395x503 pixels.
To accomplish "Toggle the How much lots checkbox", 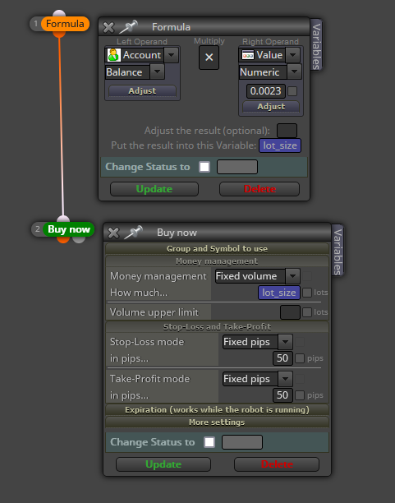I will [307, 293].
